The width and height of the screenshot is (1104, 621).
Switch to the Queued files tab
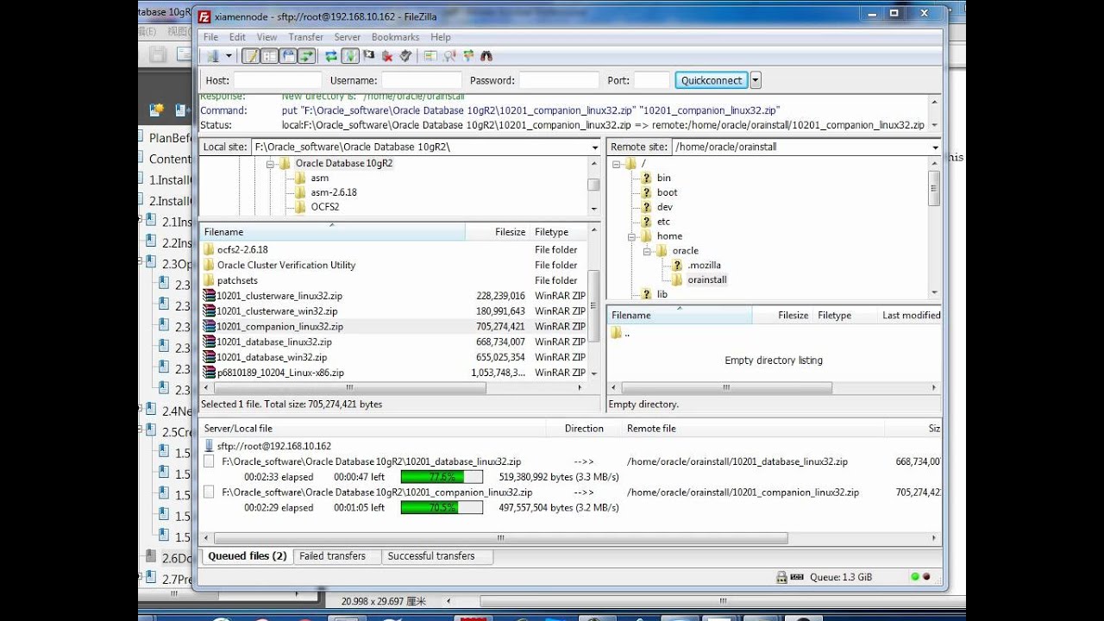(247, 556)
